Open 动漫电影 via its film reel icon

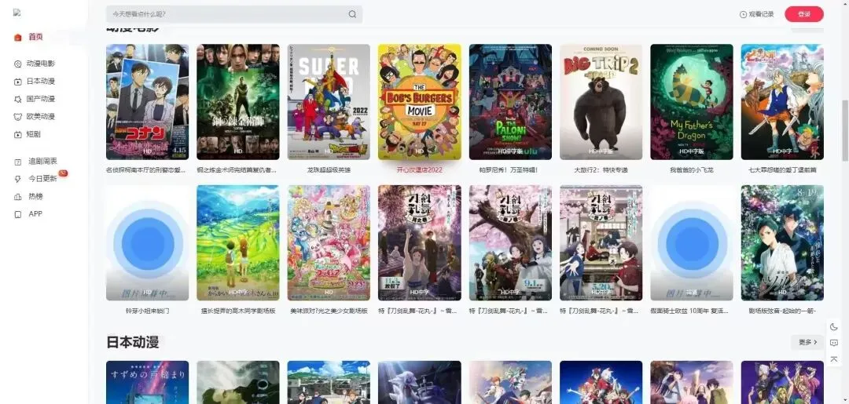[18, 64]
